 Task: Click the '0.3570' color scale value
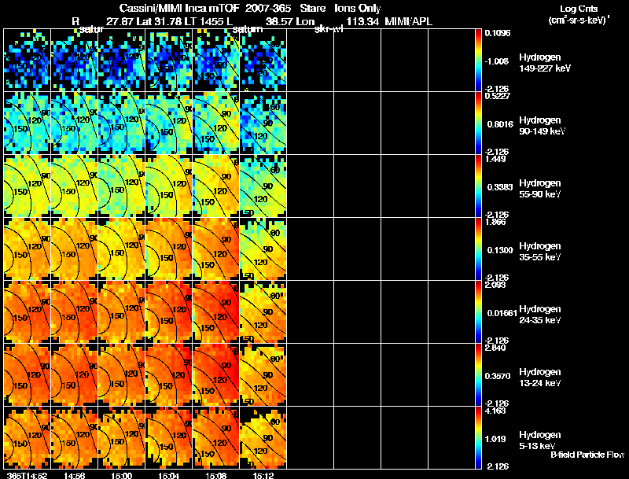[x=498, y=376]
